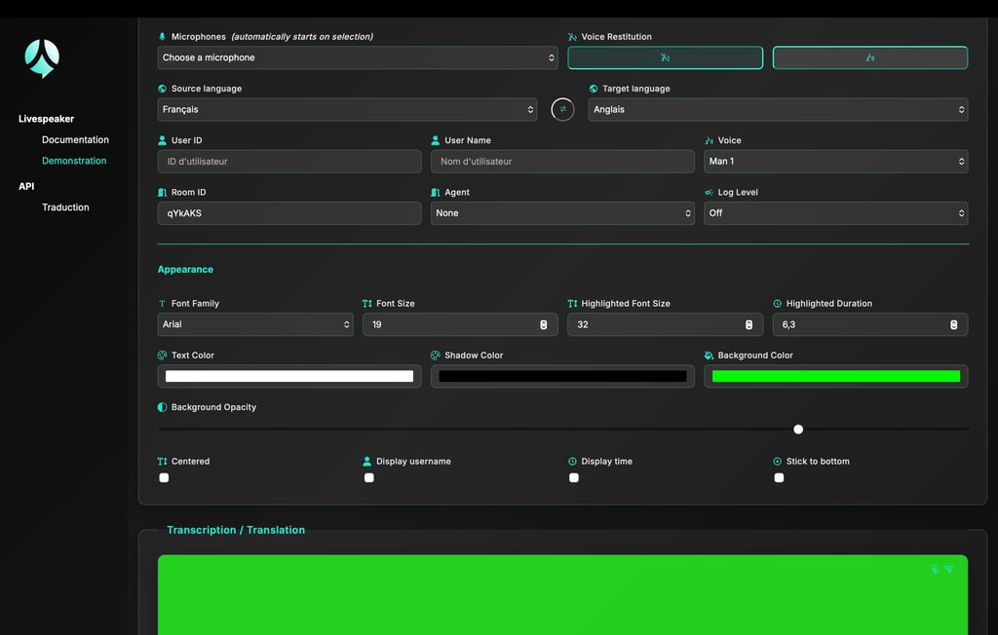Click the green transcription preview area

(562, 595)
